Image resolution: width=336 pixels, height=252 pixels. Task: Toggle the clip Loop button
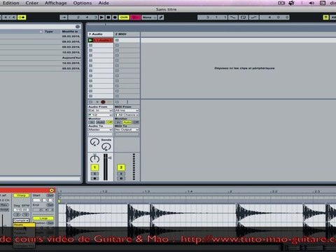pos(43,218)
